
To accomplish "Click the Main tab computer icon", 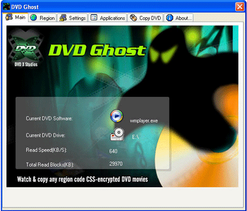I will tap(9, 17).
